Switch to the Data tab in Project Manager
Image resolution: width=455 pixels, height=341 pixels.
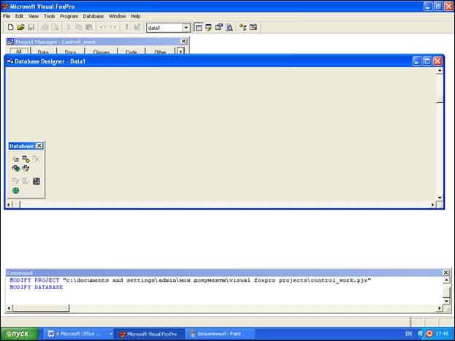pyautogui.click(x=43, y=52)
